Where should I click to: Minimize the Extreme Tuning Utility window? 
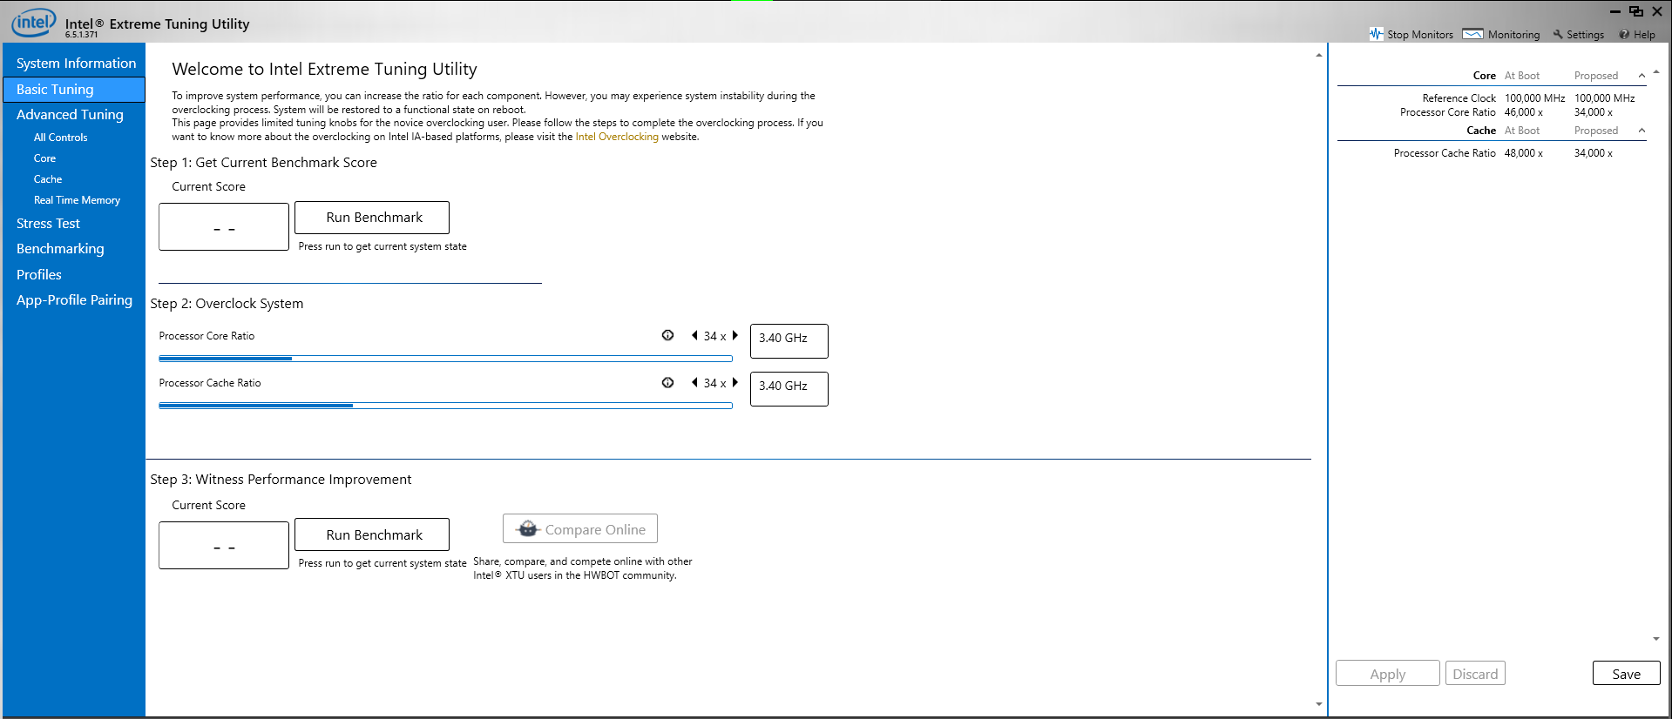1615,11
